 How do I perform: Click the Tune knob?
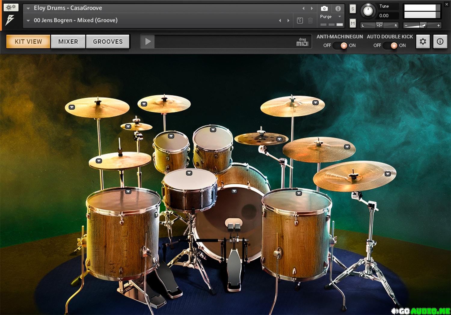(x=368, y=11)
